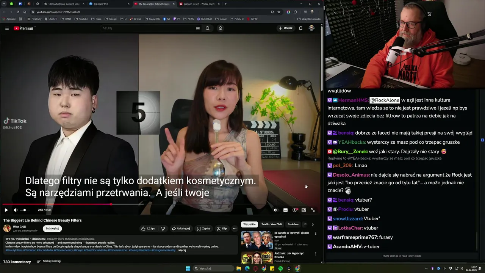
Task: Open the account avatar menu
Action: point(311,28)
